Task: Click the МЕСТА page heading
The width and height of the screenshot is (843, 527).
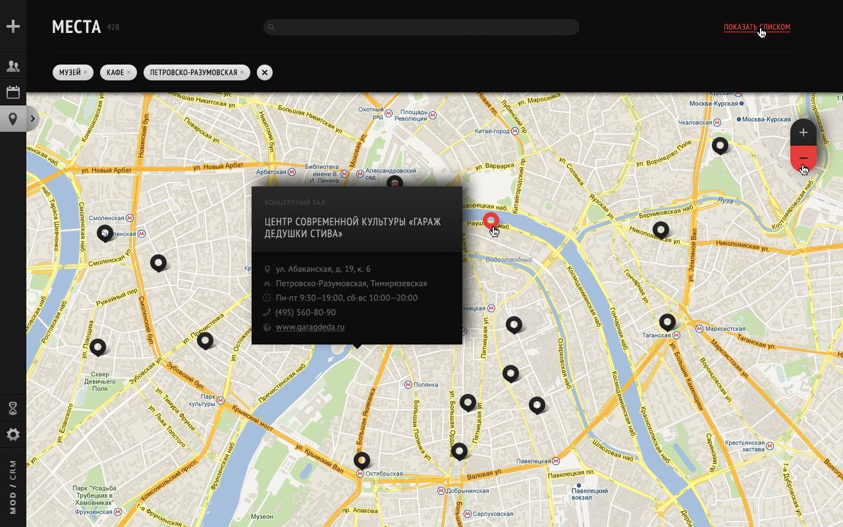Action: tap(76, 27)
